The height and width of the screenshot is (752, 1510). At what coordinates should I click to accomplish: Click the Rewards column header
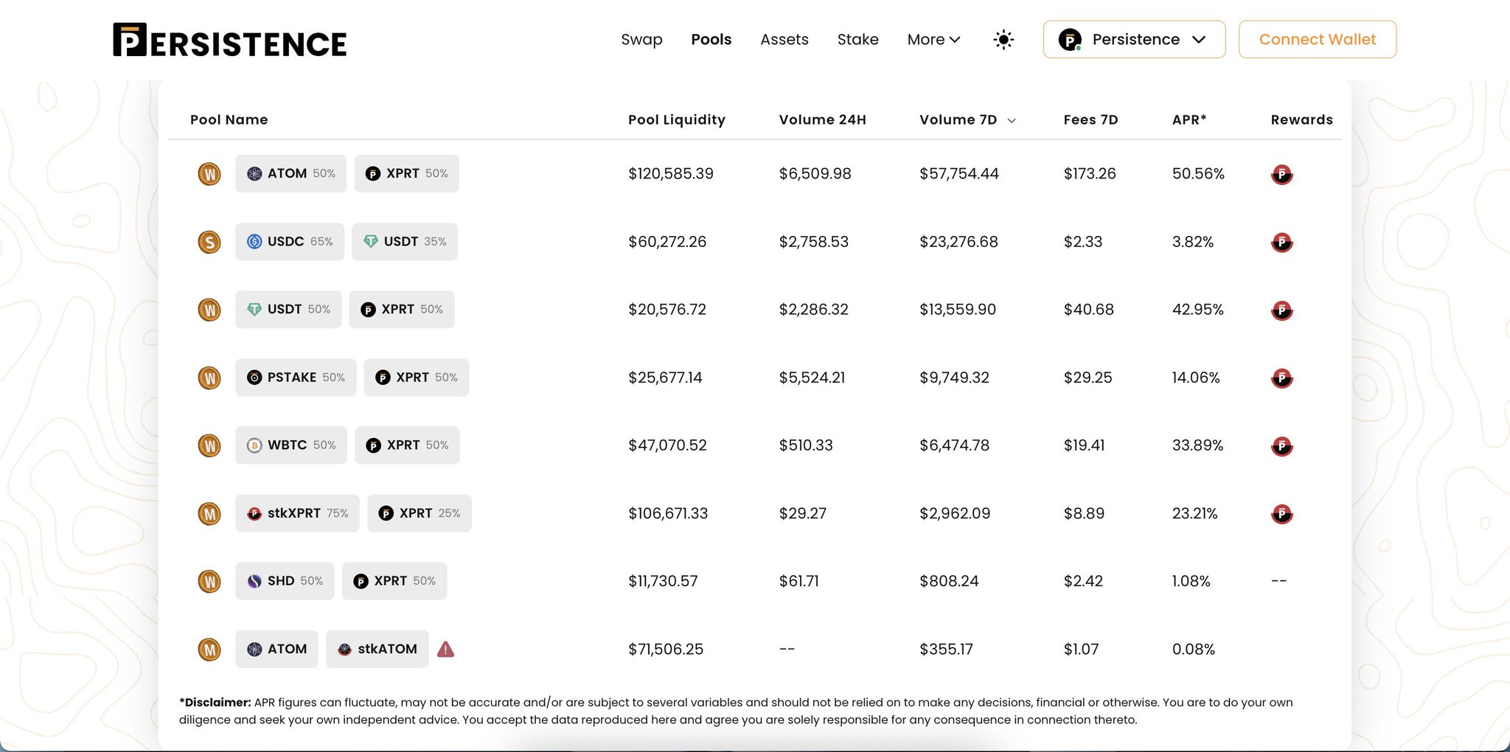[x=1301, y=119]
